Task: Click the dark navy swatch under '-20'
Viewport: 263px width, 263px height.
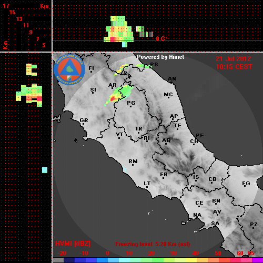Action: pyautogui.click(x=69, y=260)
